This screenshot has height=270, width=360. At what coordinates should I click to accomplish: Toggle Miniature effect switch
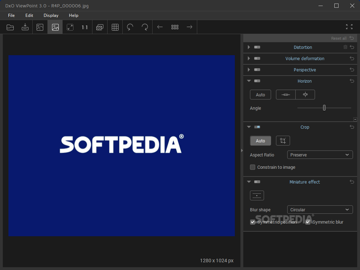pyautogui.click(x=257, y=182)
